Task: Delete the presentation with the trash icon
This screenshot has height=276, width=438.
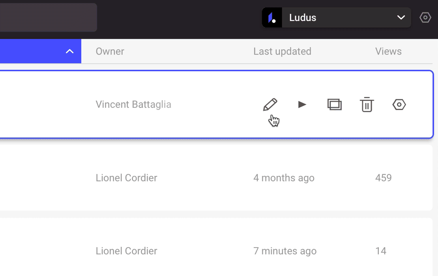Action: point(367,104)
